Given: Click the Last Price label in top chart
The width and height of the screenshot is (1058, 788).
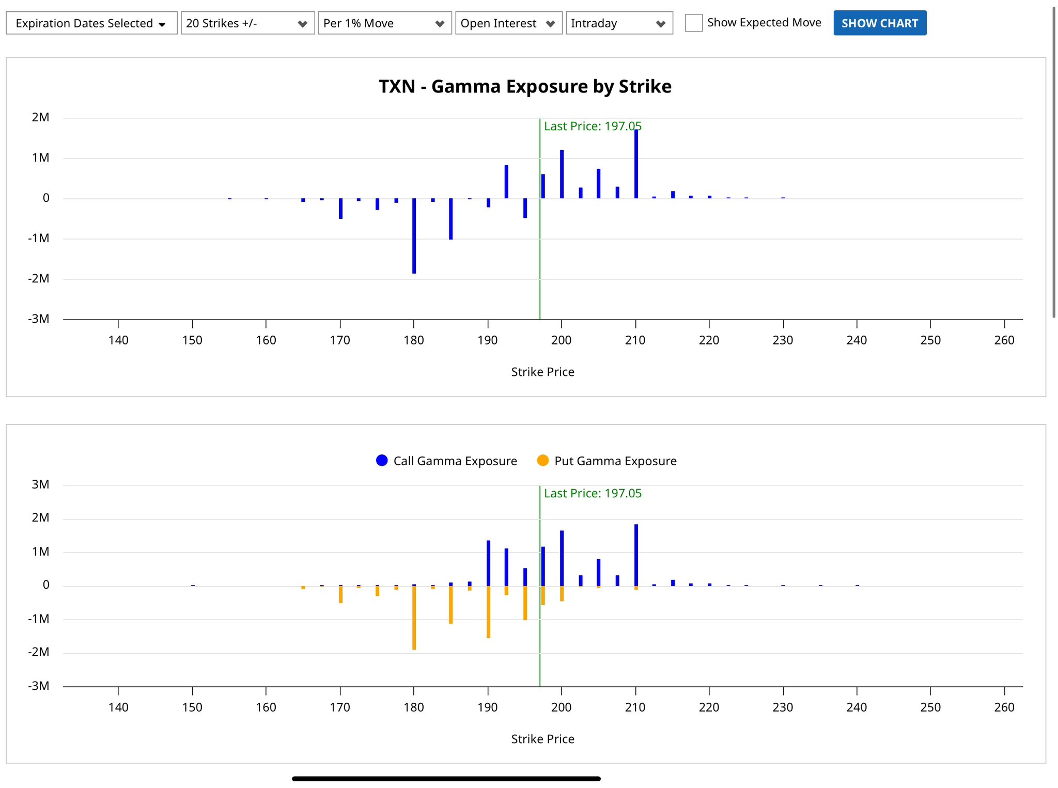Looking at the screenshot, I should click(593, 126).
